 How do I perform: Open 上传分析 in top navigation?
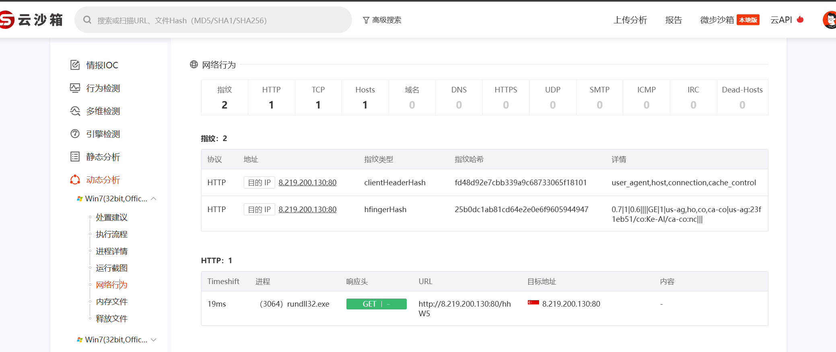[630, 20]
